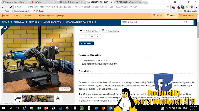Open Word from the taskbar

[53, 108]
